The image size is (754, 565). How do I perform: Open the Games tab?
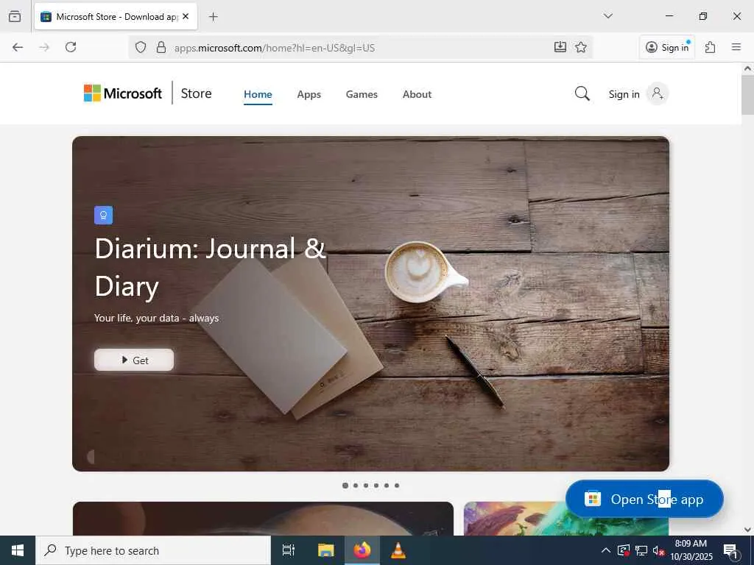362,94
